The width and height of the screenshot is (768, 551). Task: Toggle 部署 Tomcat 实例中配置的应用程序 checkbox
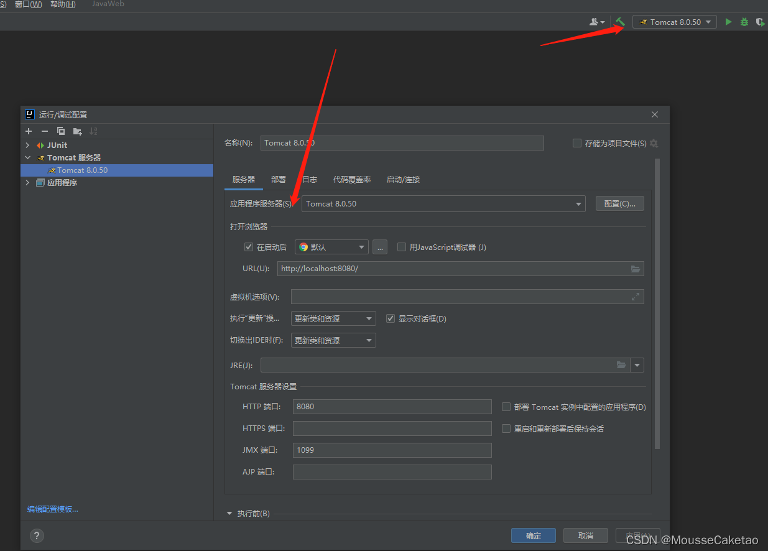506,407
